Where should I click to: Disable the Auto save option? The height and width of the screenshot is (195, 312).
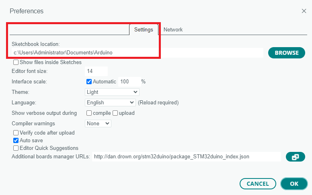16,140
